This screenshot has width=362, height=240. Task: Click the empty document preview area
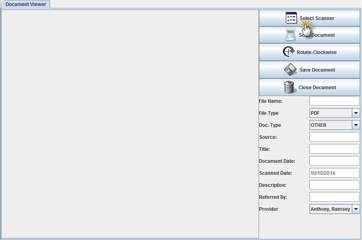[130, 124]
